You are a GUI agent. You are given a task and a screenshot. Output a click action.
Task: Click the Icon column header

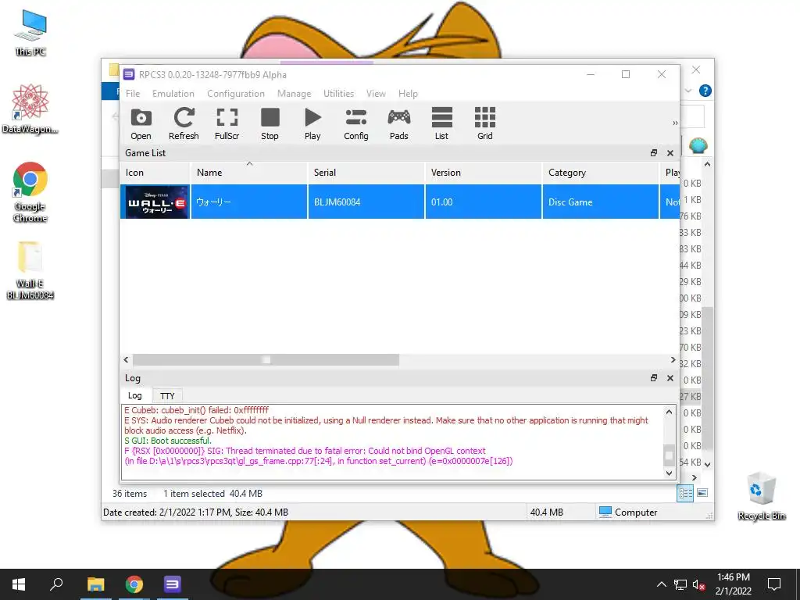(155, 173)
